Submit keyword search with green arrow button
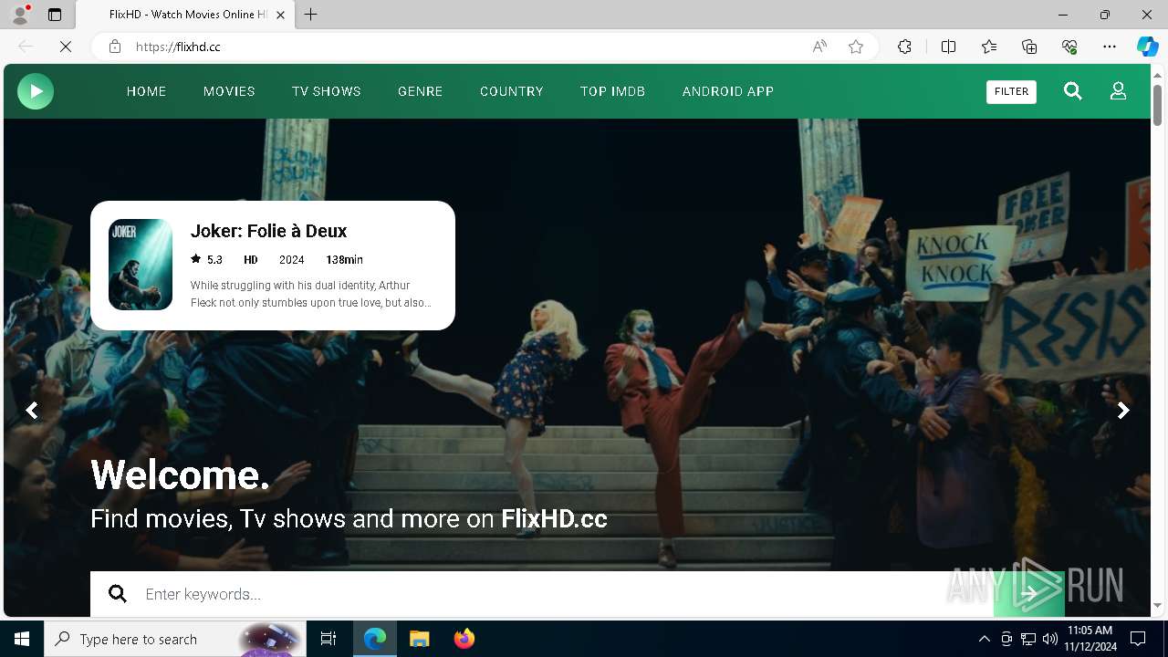 point(1028,594)
